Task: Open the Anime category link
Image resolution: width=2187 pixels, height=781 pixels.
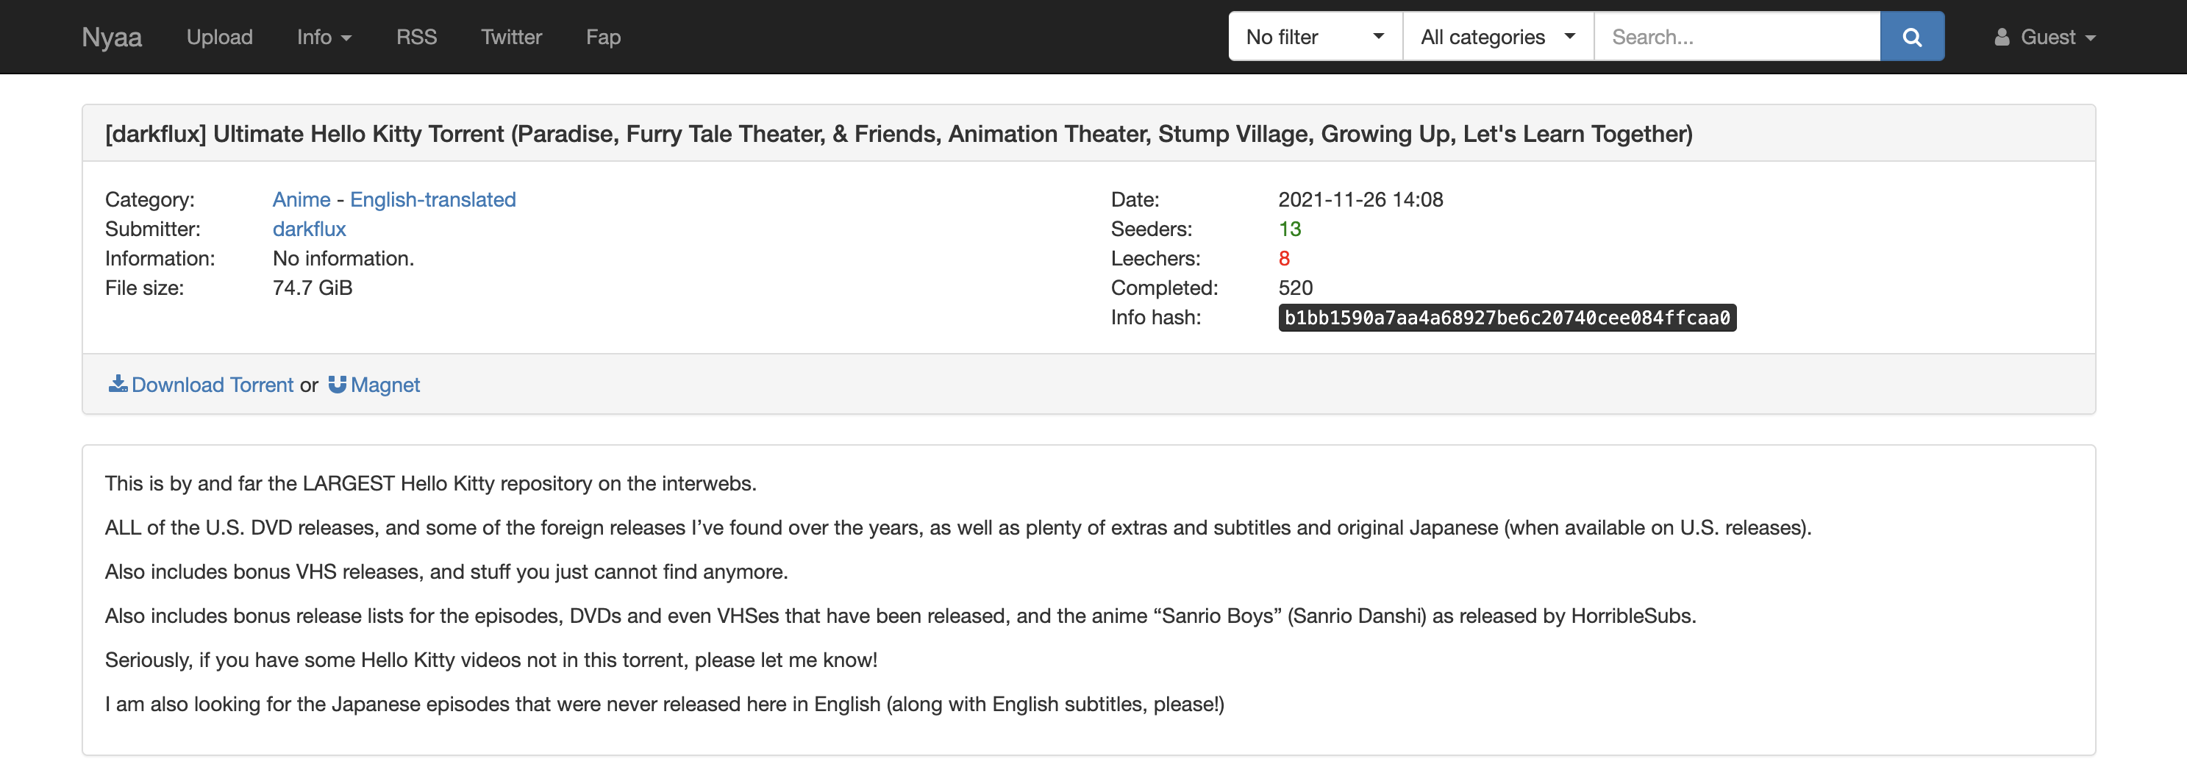Action: pos(302,199)
